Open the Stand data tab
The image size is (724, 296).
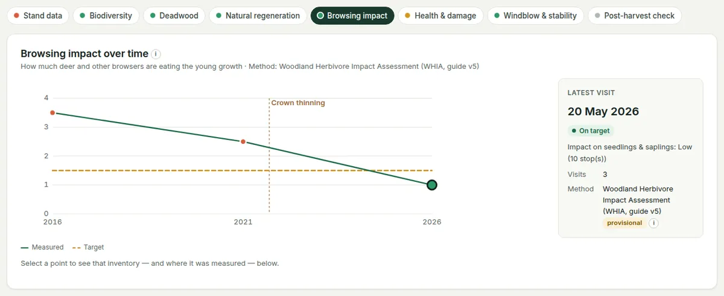point(38,16)
